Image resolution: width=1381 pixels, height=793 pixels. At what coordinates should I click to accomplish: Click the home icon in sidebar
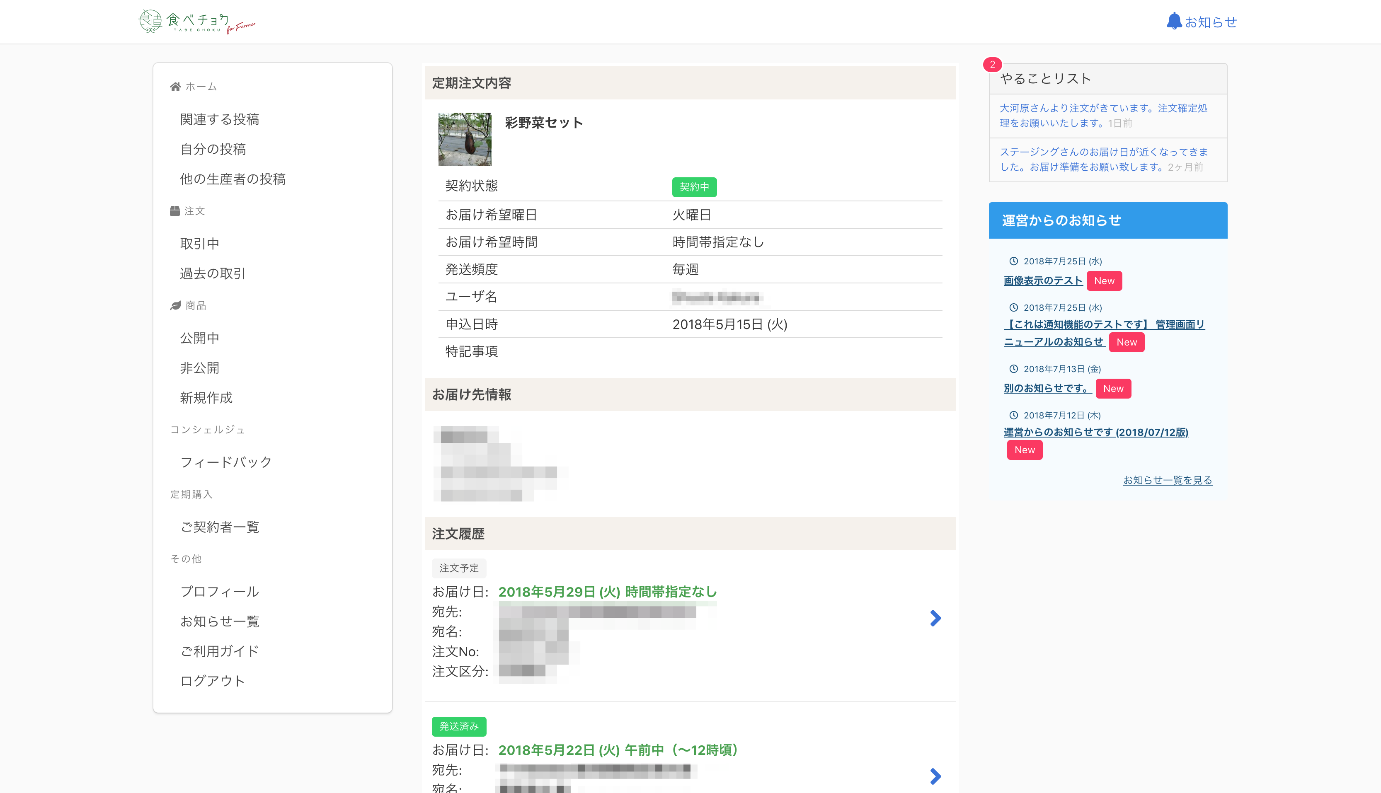click(175, 87)
